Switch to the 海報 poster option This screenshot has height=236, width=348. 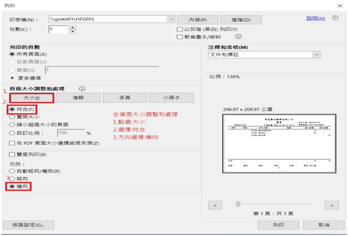tap(79, 98)
